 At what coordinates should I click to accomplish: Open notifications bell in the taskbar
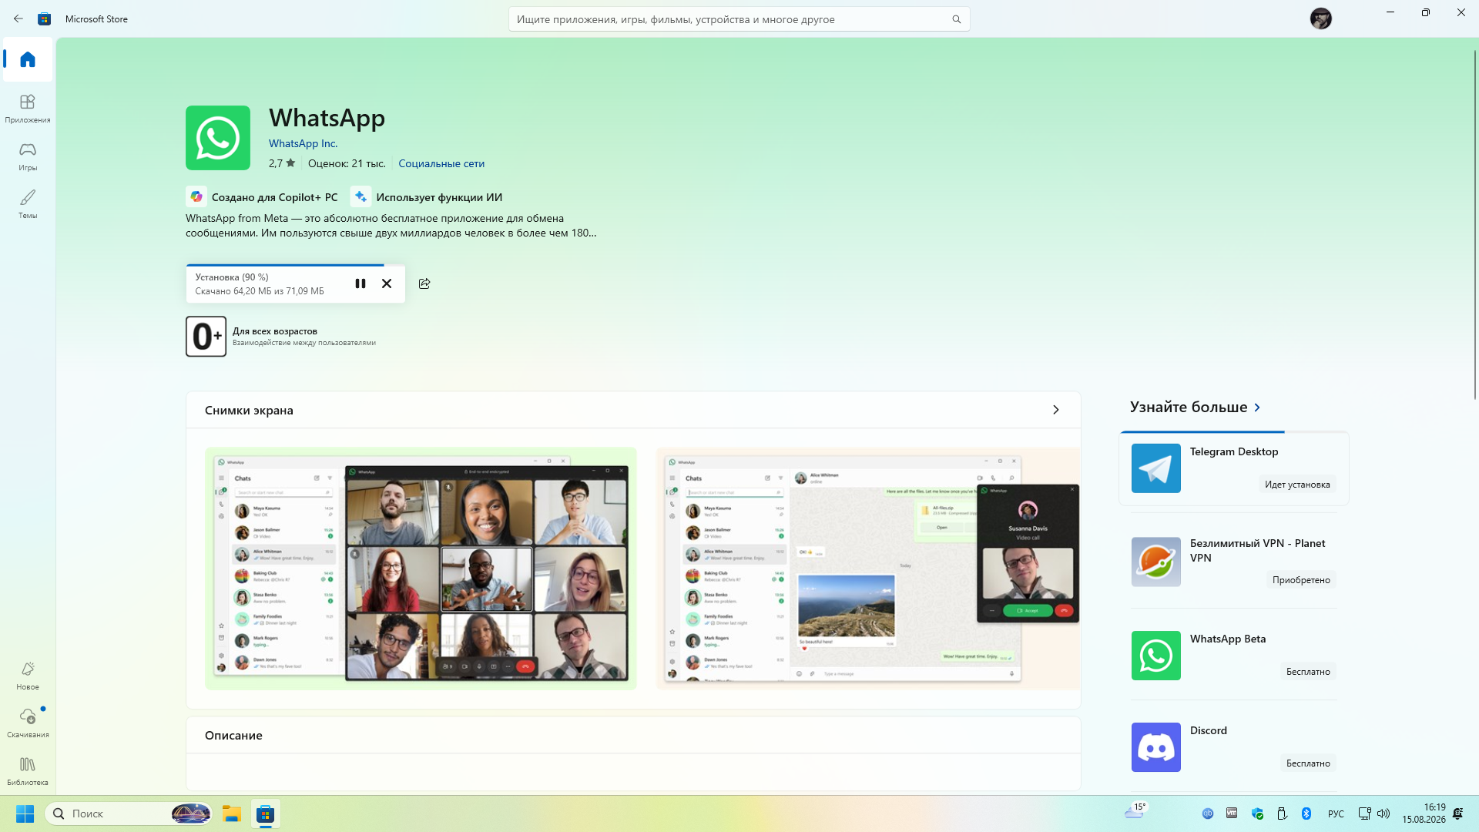pyautogui.click(x=1457, y=814)
